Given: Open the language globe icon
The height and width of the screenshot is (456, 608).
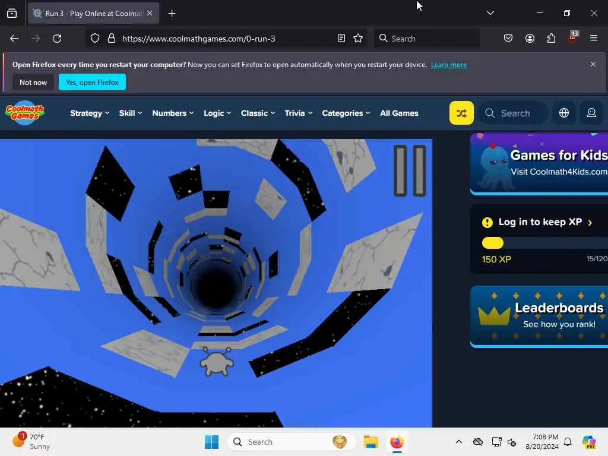Looking at the screenshot, I should [x=564, y=113].
